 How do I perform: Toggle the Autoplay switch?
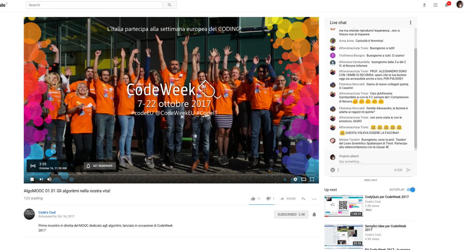411,190
